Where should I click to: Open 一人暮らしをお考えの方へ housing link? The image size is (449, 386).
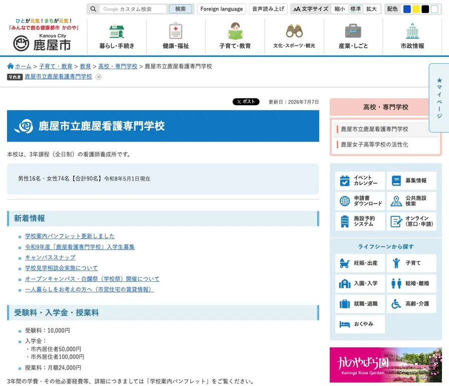(x=89, y=290)
